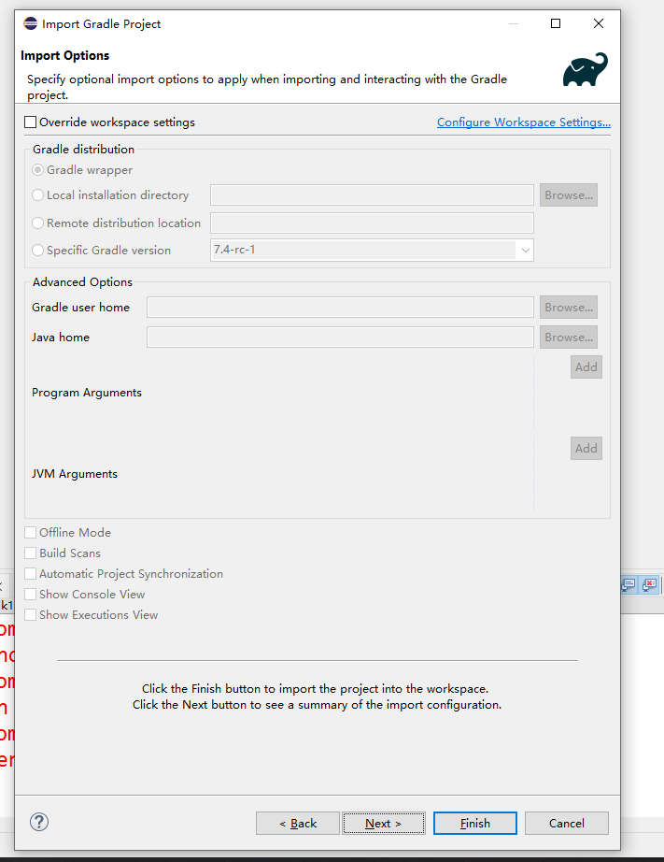
Task: Toggle the Offline Mode checkbox
Action: (x=31, y=532)
